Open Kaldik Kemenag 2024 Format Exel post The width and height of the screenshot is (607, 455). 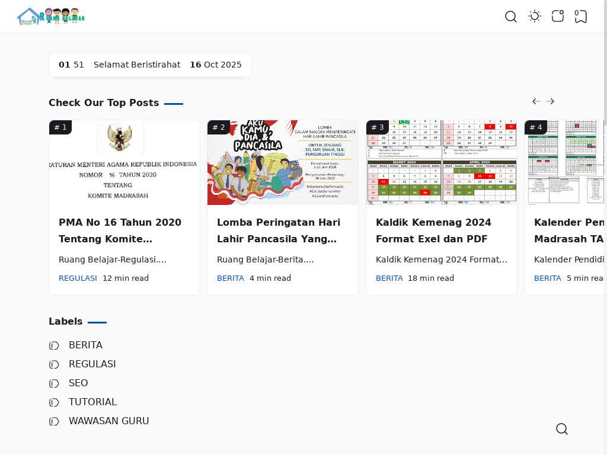[433, 230]
